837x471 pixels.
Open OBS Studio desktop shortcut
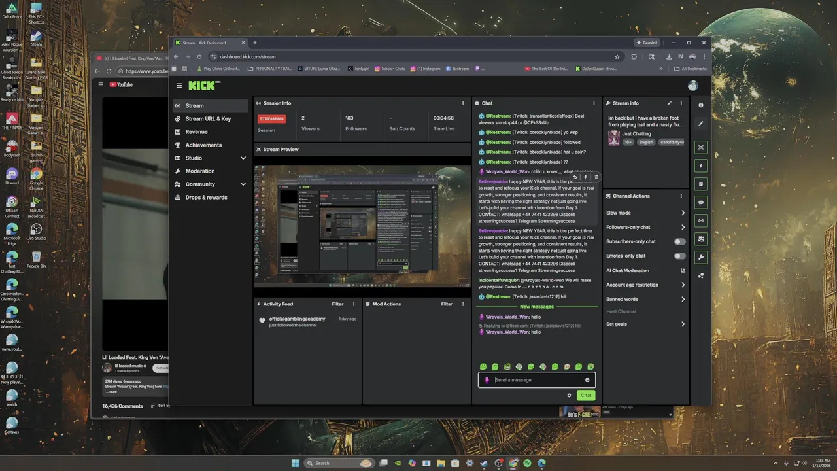36,232
